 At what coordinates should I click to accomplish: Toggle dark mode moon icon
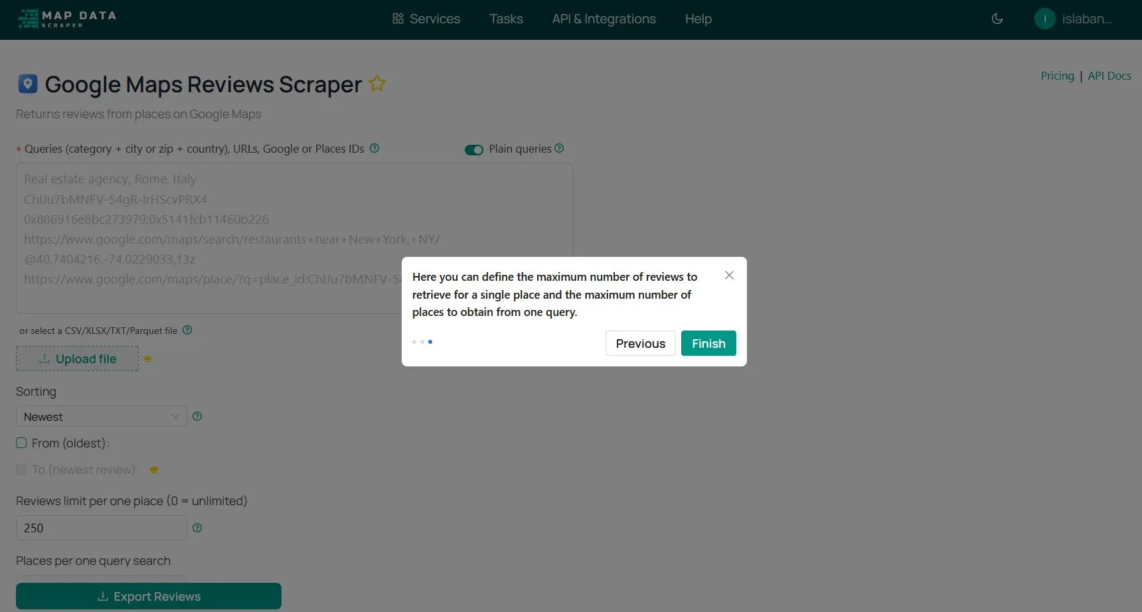pyautogui.click(x=997, y=19)
